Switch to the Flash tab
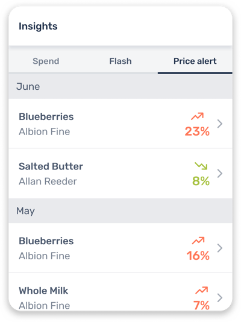Viewport: 241px width, 322px height. coord(120,61)
